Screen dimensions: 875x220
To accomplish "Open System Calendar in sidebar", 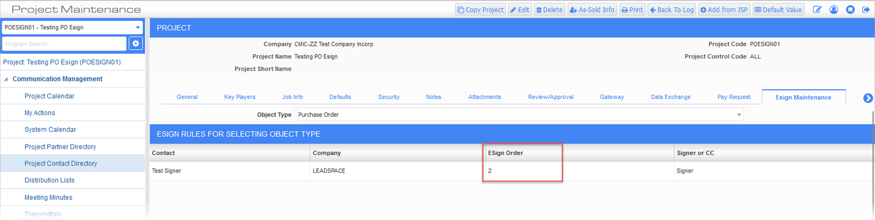I will [x=50, y=129].
